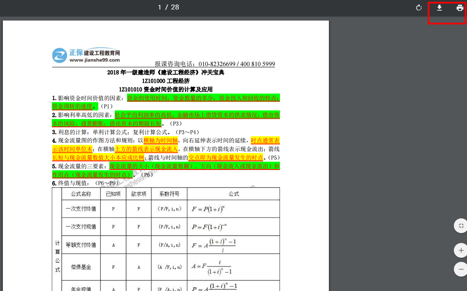
Task: Download the PDF document
Action: pos(439,8)
